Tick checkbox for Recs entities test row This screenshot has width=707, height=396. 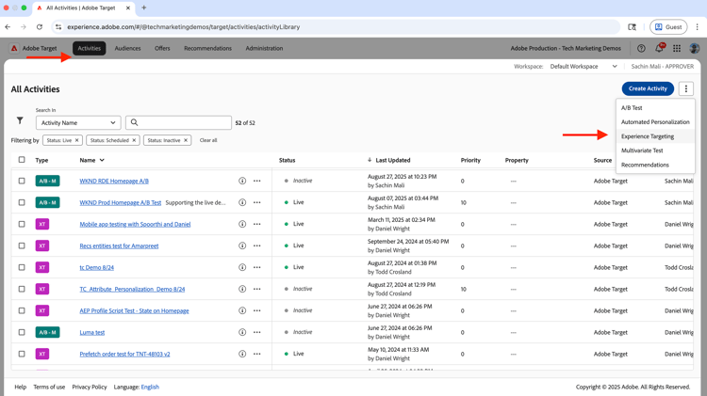[x=22, y=246]
